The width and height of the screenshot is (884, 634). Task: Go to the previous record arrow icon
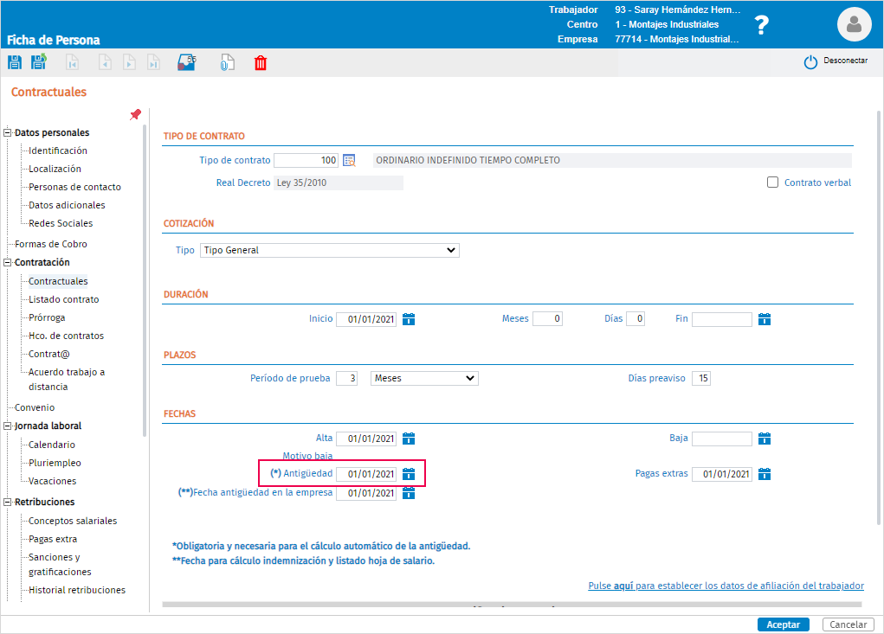click(x=105, y=62)
